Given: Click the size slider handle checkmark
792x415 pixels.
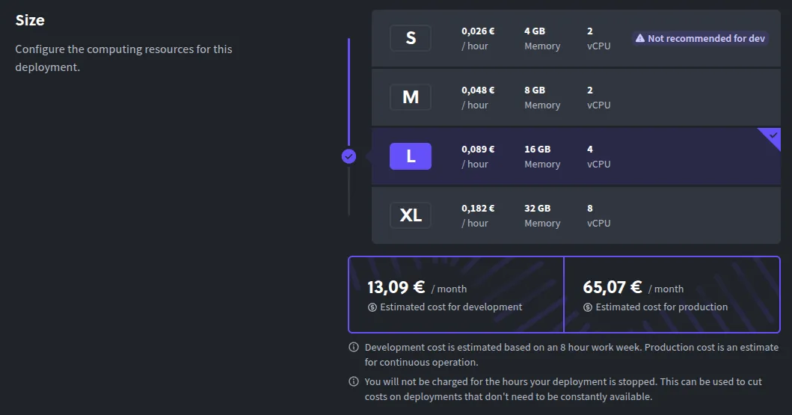Looking at the screenshot, I should coord(349,156).
